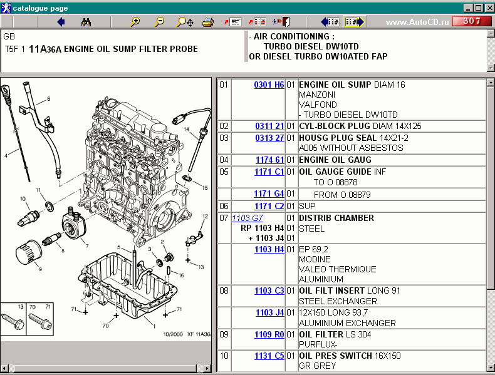Open the 1103 G7 italic part link
495x375 pixels.
tap(247, 218)
